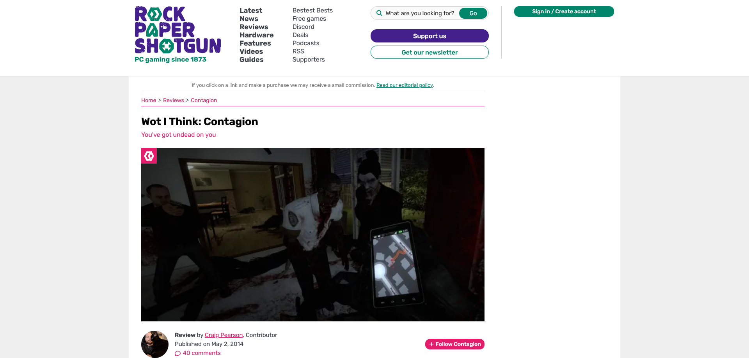This screenshot has height=358, width=749.
Task: Click the pink RPS badge on image
Action: pyautogui.click(x=149, y=156)
